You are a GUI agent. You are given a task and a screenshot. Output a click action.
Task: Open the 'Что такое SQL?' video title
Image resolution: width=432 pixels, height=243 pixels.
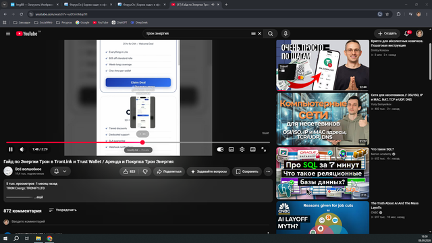[x=382, y=149]
